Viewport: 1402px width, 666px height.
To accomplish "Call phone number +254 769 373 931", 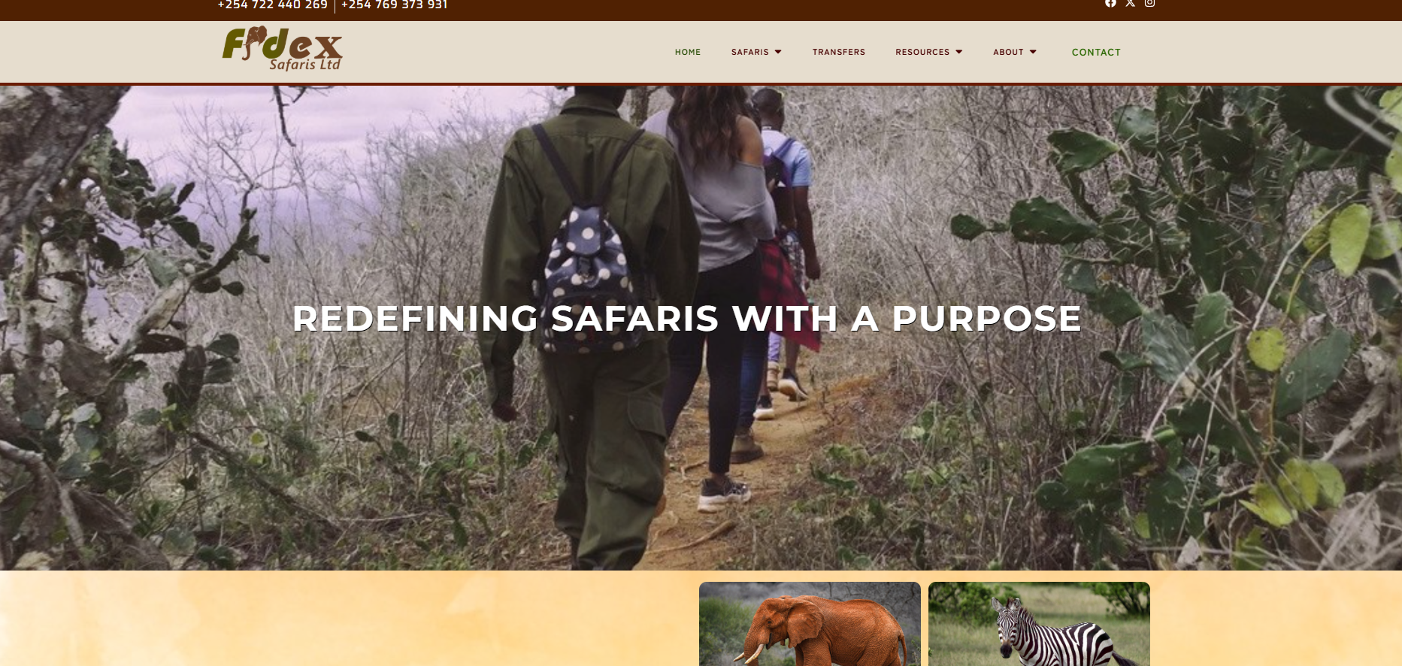I will tap(393, 5).
